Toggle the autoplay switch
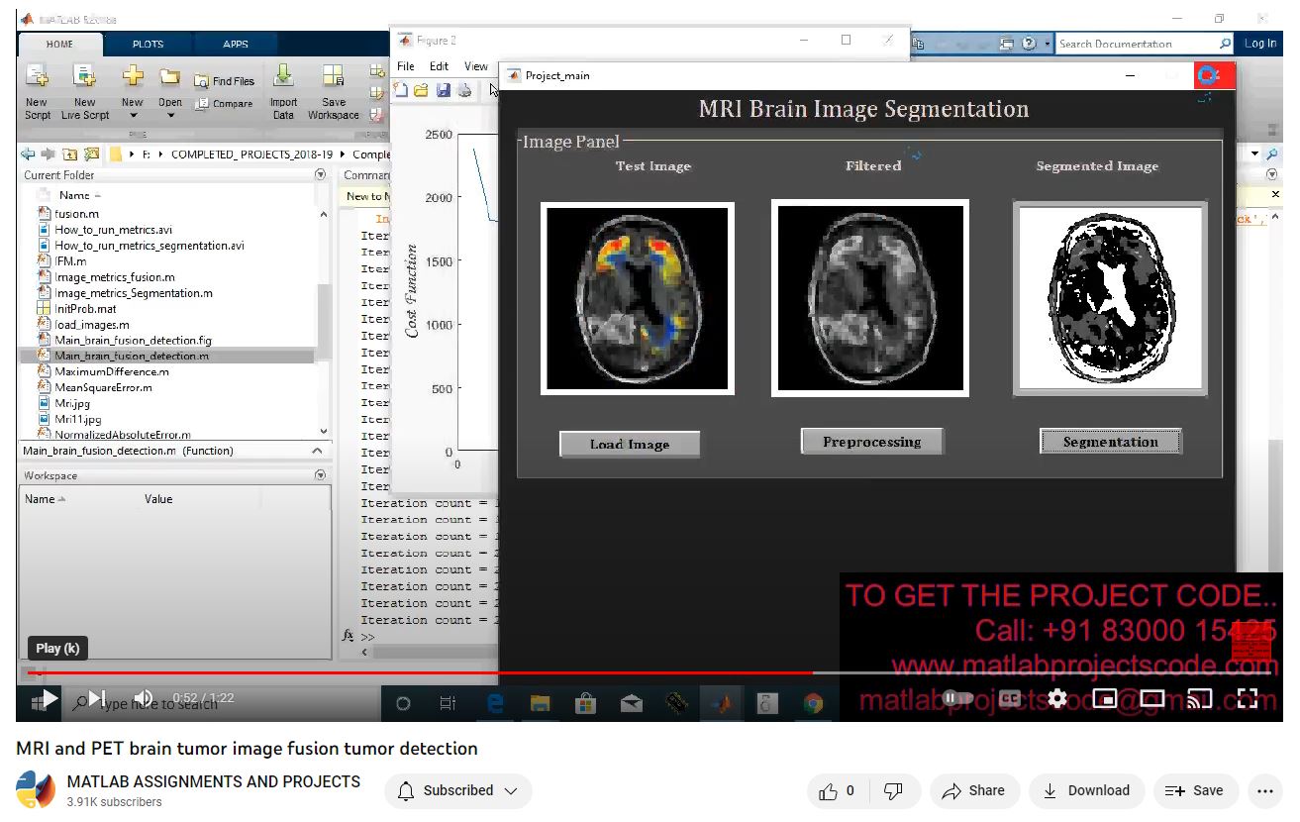This screenshot has width=1300, height=822. click(x=958, y=699)
